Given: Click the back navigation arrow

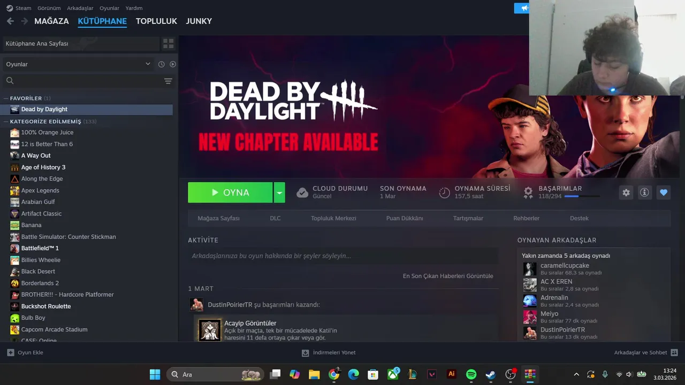Looking at the screenshot, I should click(10, 21).
